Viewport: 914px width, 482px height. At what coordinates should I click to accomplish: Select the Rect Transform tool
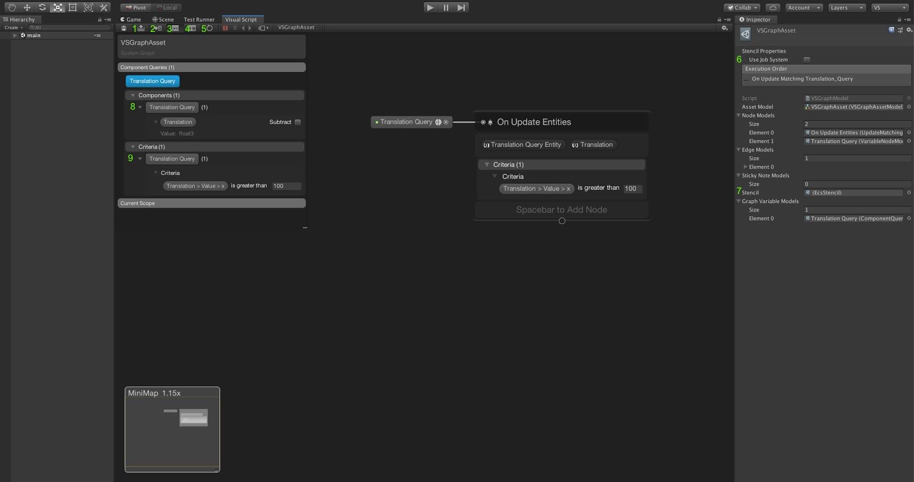click(73, 7)
